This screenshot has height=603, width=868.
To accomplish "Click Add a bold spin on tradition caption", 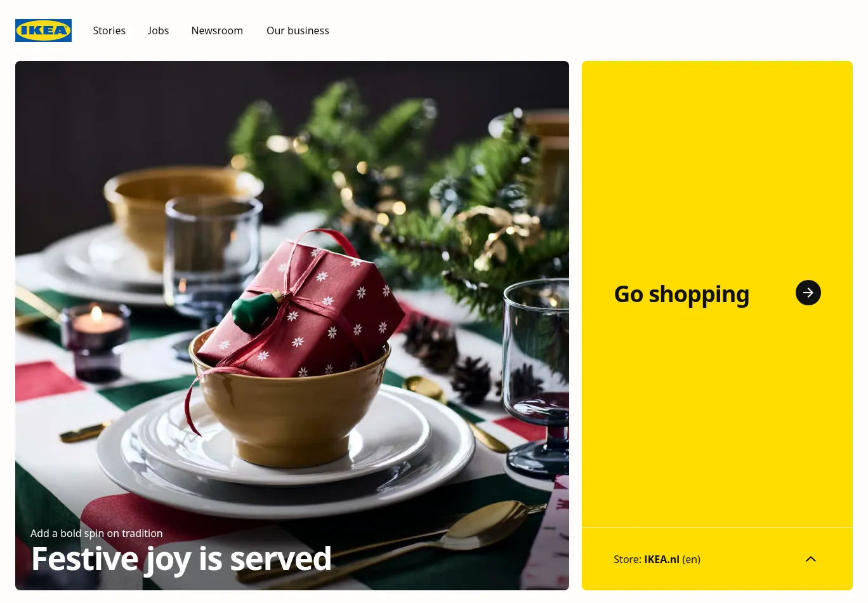I will (96, 533).
